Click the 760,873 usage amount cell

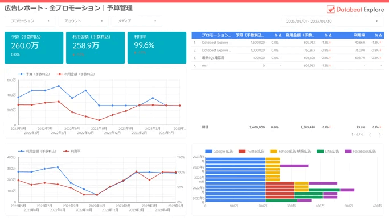(309, 50)
